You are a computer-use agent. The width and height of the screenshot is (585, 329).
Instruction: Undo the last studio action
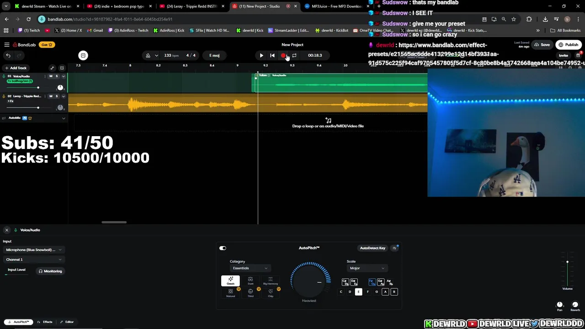point(8,55)
